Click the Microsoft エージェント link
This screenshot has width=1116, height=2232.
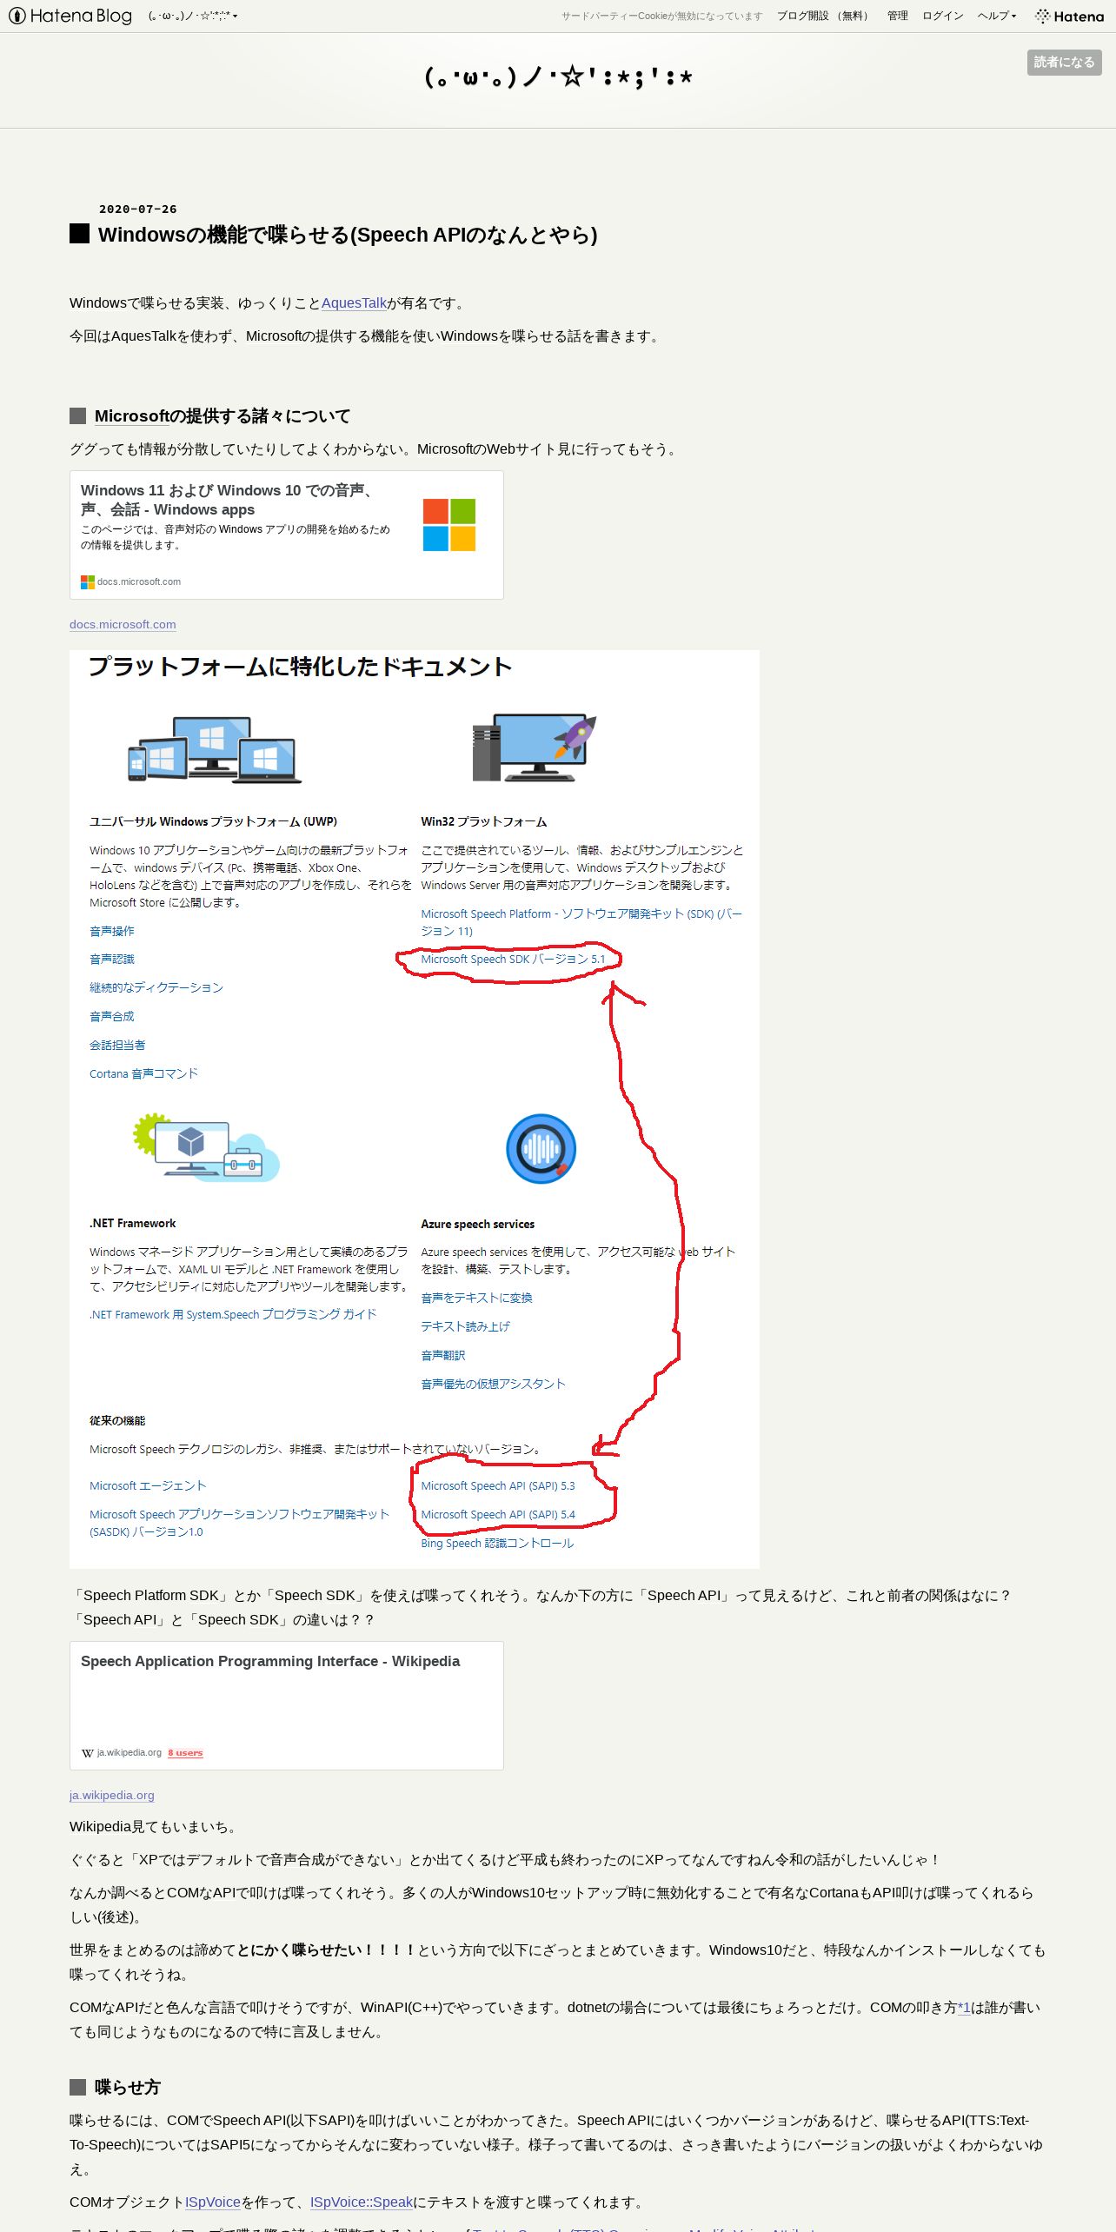(x=148, y=1485)
